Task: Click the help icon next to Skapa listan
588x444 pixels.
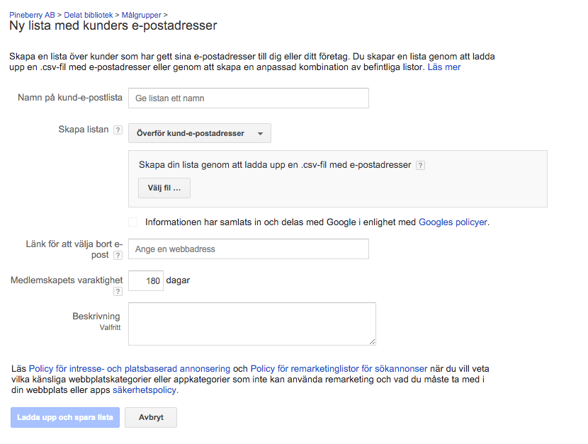Action: [x=118, y=130]
